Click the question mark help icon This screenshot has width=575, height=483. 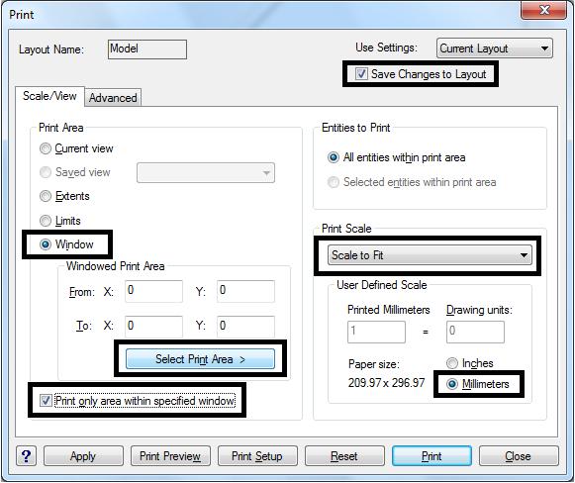pos(26,456)
